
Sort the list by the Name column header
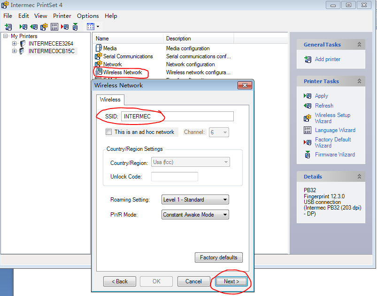(128, 39)
